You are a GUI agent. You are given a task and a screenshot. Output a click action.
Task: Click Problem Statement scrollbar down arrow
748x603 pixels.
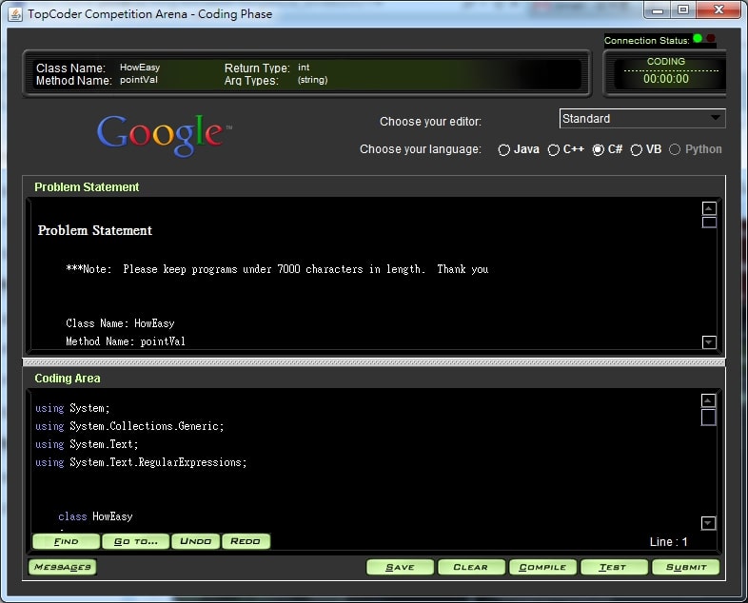[x=709, y=341]
